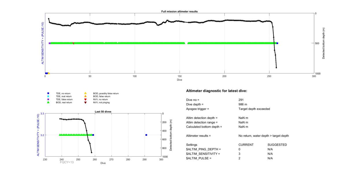
Task: Click the dark red 'NVV, not pinging' legend marker
Action: pyautogui.click(x=85, y=102)
